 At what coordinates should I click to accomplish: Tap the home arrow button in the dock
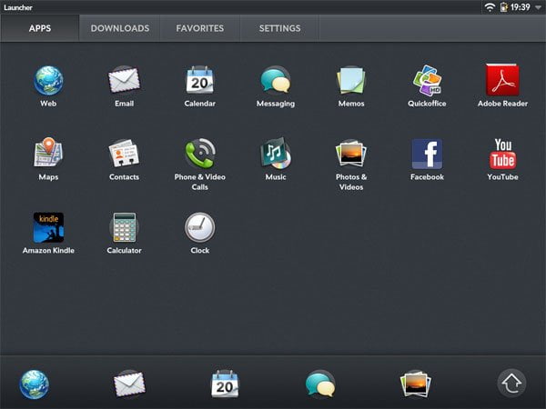(x=511, y=383)
